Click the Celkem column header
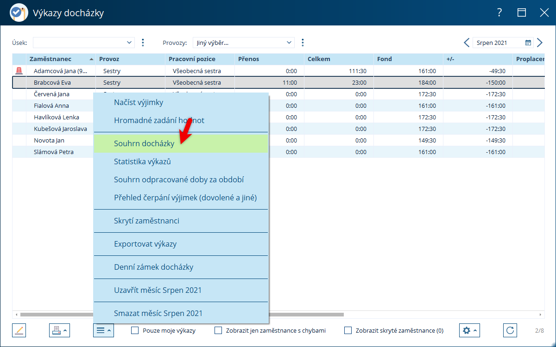The height and width of the screenshot is (347, 556). (x=339, y=59)
